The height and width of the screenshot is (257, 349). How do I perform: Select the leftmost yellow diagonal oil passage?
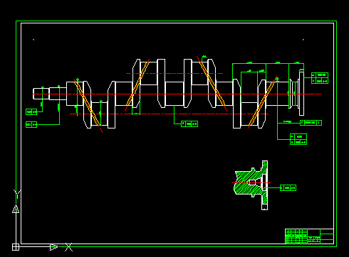88,104
